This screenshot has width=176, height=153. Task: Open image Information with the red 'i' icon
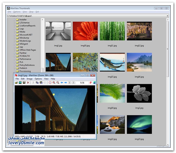(x=50, y=83)
